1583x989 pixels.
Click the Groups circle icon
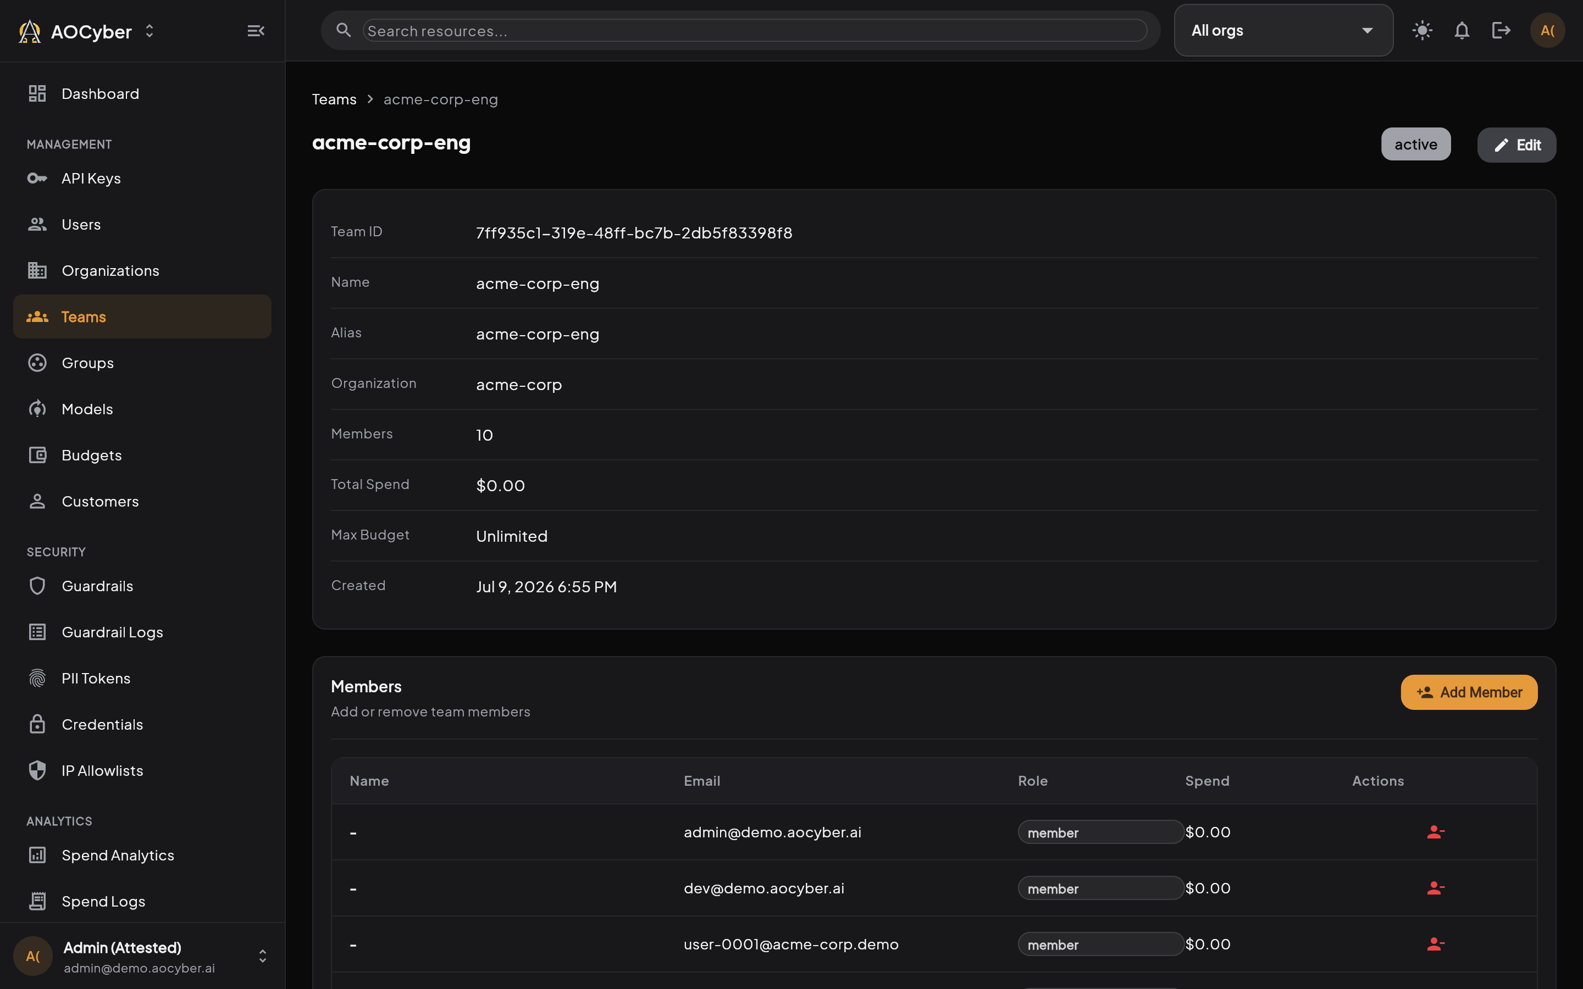pyautogui.click(x=37, y=363)
